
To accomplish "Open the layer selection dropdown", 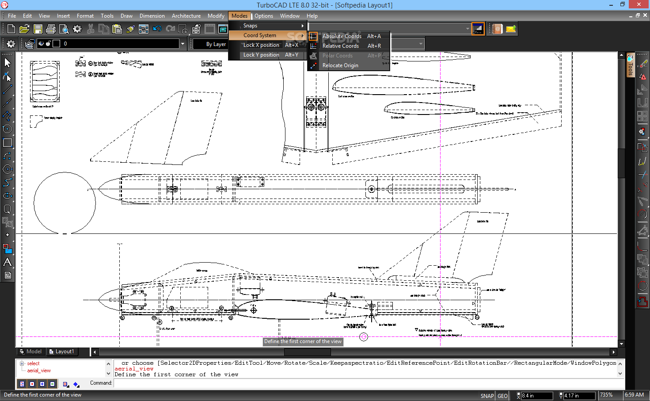I will coord(182,44).
